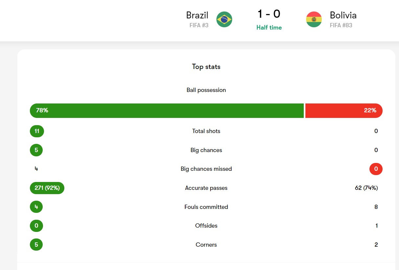Click the Ball possession label
The image size is (399, 270).
[x=206, y=90]
